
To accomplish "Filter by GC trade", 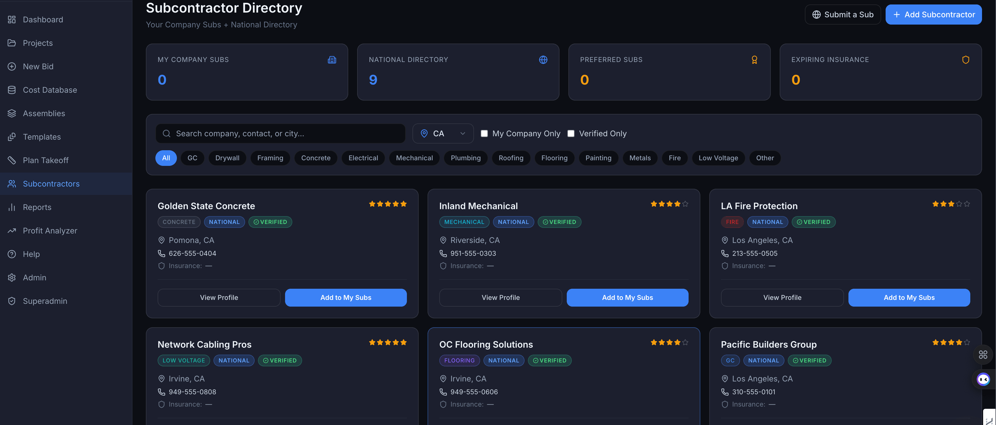I will (192, 158).
